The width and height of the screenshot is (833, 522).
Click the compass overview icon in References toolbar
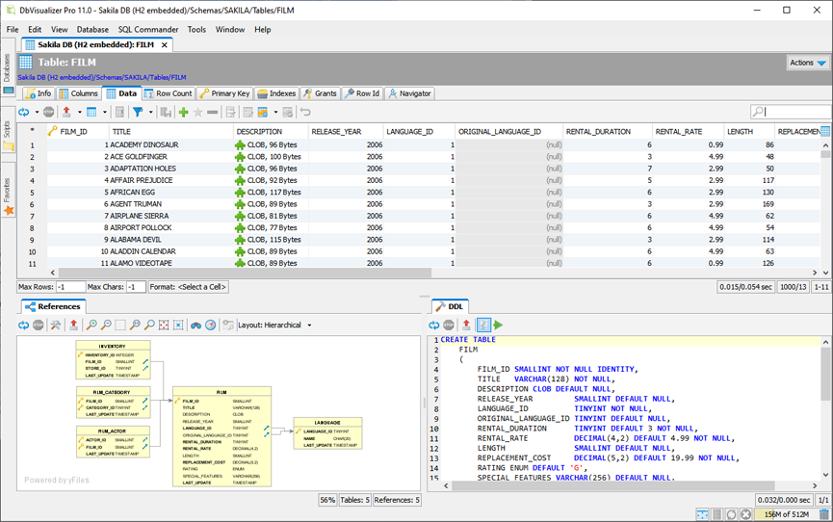point(211,325)
